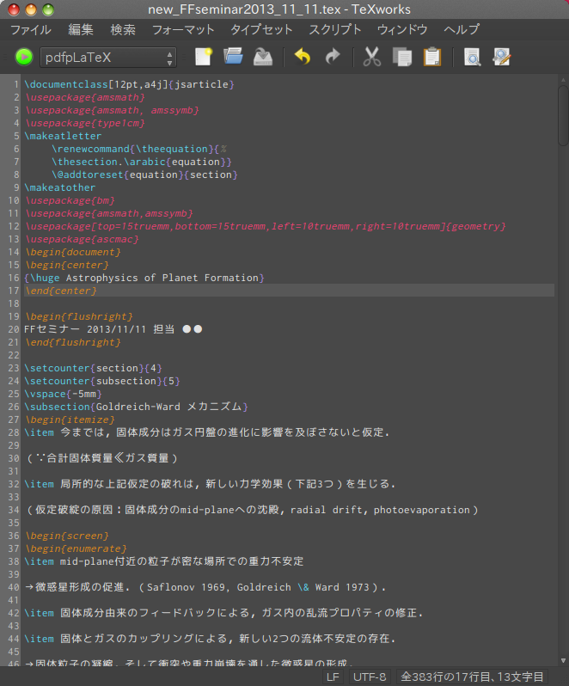Image resolution: width=569 pixels, height=686 pixels.
Task: Click the \documentclass line text
Action: pyautogui.click(x=130, y=84)
